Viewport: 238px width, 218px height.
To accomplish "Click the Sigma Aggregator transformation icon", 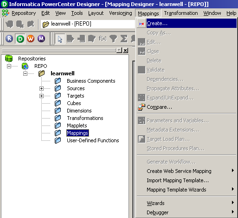I will coord(124,39).
